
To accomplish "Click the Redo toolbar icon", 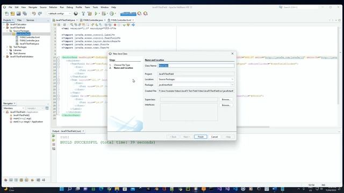I will coord(40,13).
